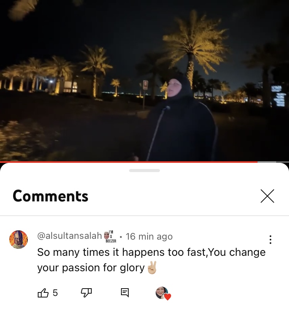Like the comment with the thumbs-up icon
The width and height of the screenshot is (289, 316).
tap(43, 292)
